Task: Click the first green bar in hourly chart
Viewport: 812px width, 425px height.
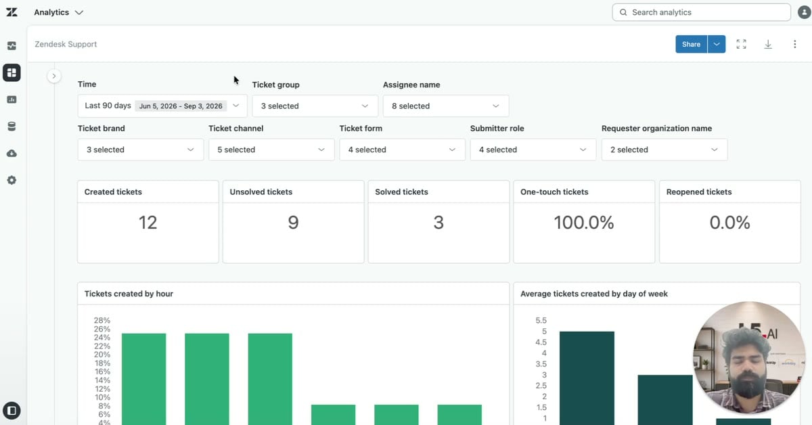Action: pos(144,379)
